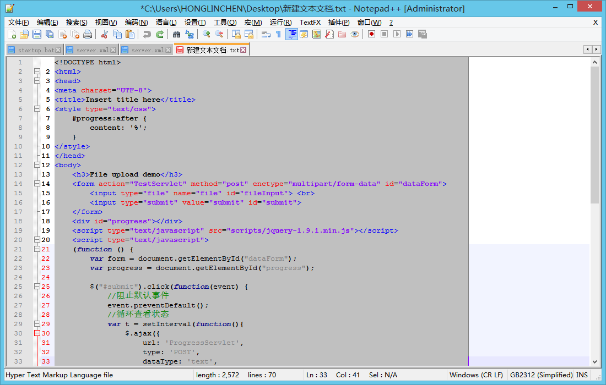The image size is (606, 385).
Task: Click the Open file folder icon
Action: [x=24, y=34]
